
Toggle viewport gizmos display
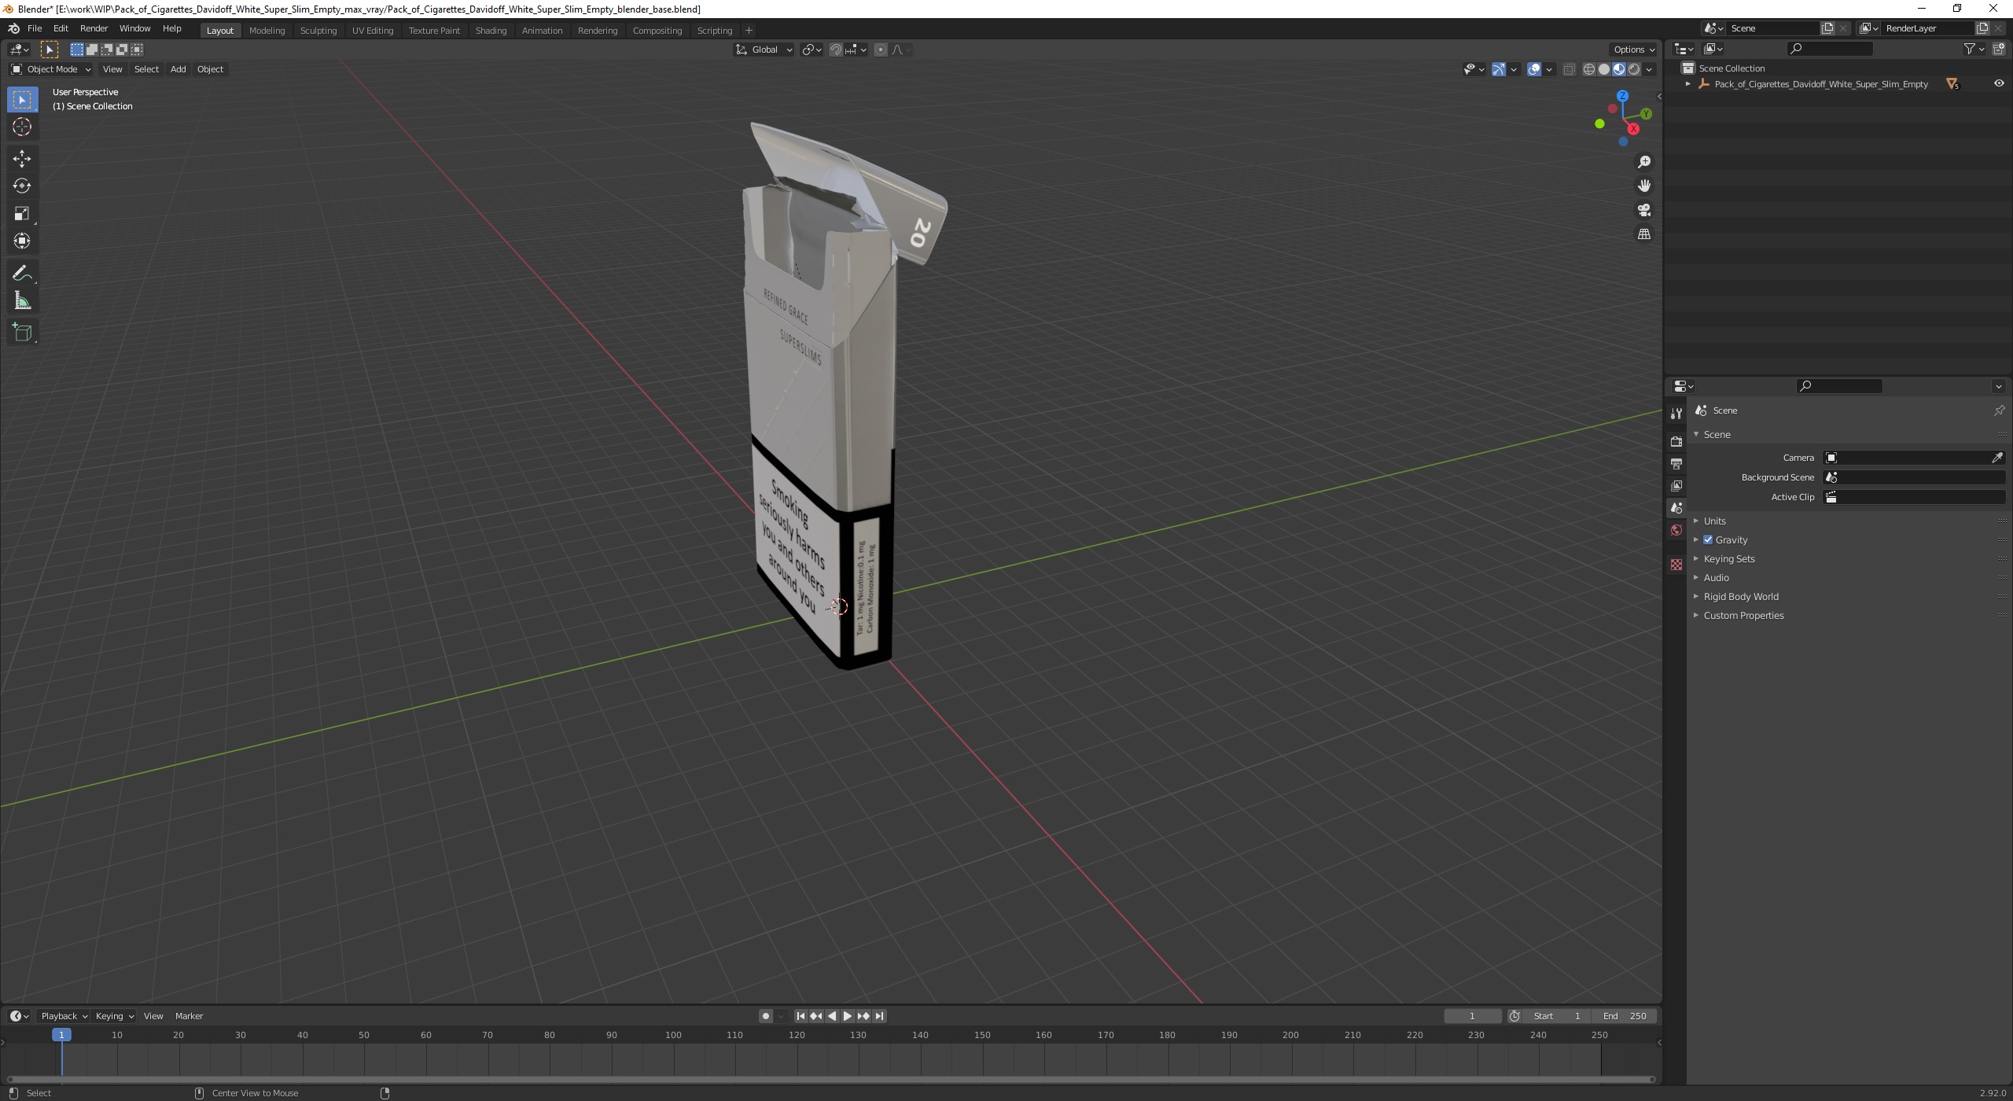[x=1498, y=69]
